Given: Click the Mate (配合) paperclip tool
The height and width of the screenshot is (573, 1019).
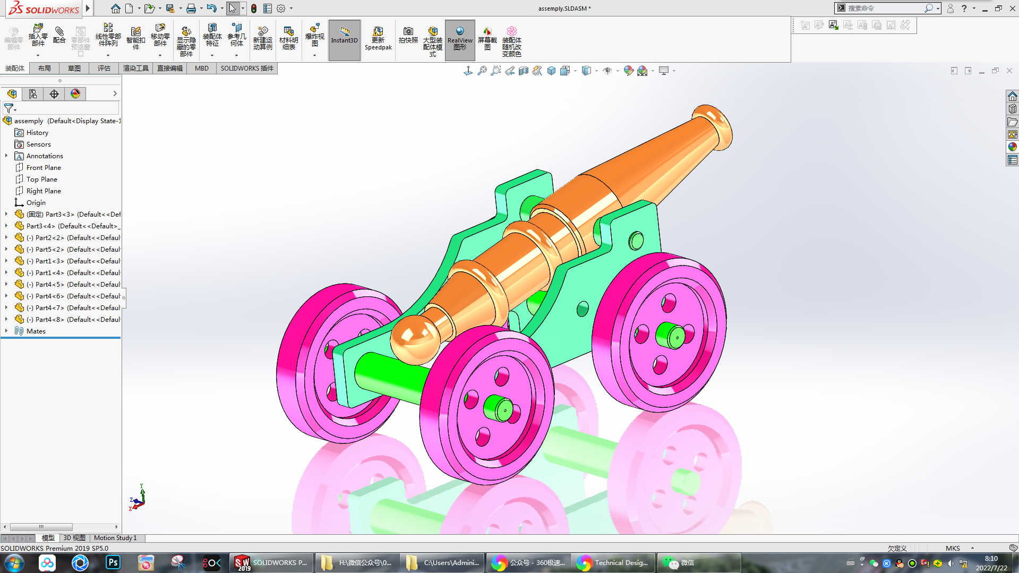Looking at the screenshot, I should click(59, 35).
